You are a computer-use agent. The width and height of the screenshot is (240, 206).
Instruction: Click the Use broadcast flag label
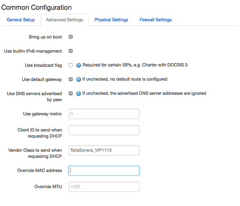44,65
